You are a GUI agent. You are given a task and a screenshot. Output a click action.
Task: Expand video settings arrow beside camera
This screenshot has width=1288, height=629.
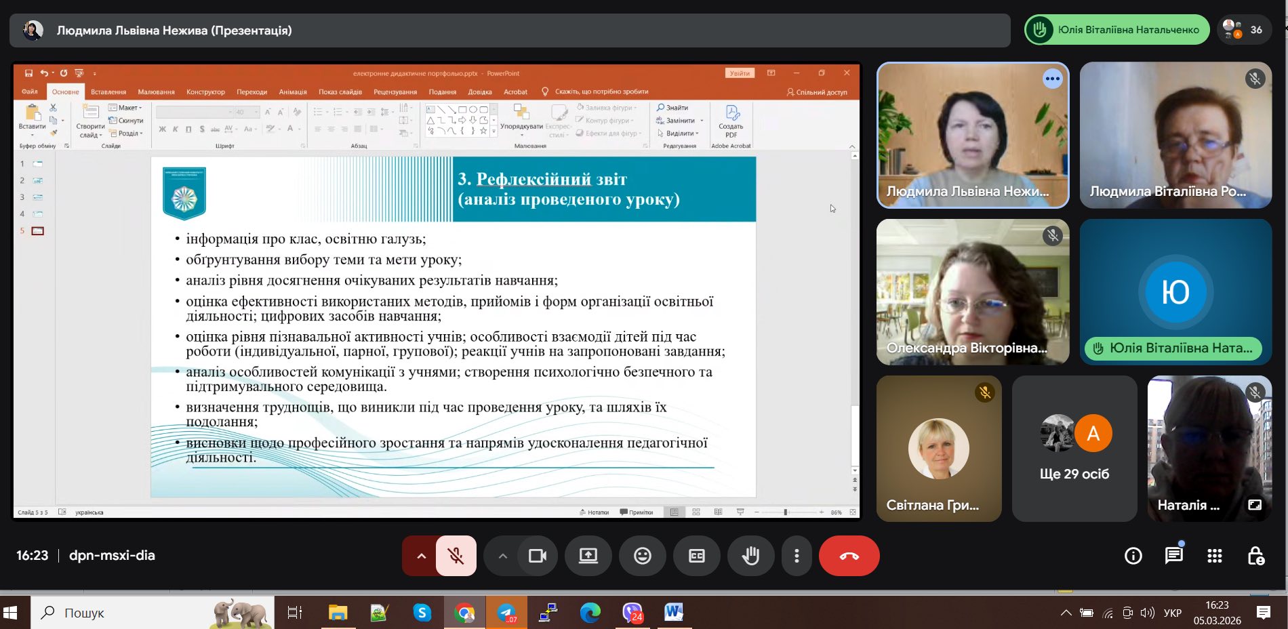click(x=502, y=556)
